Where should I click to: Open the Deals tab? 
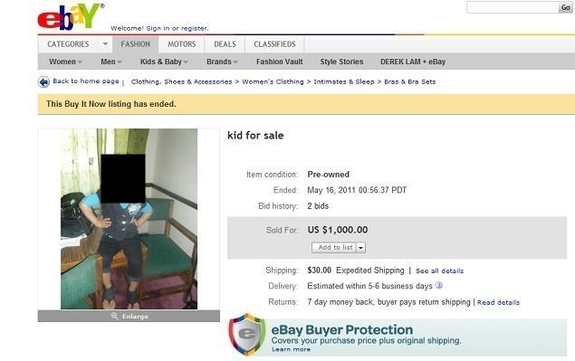[225, 44]
